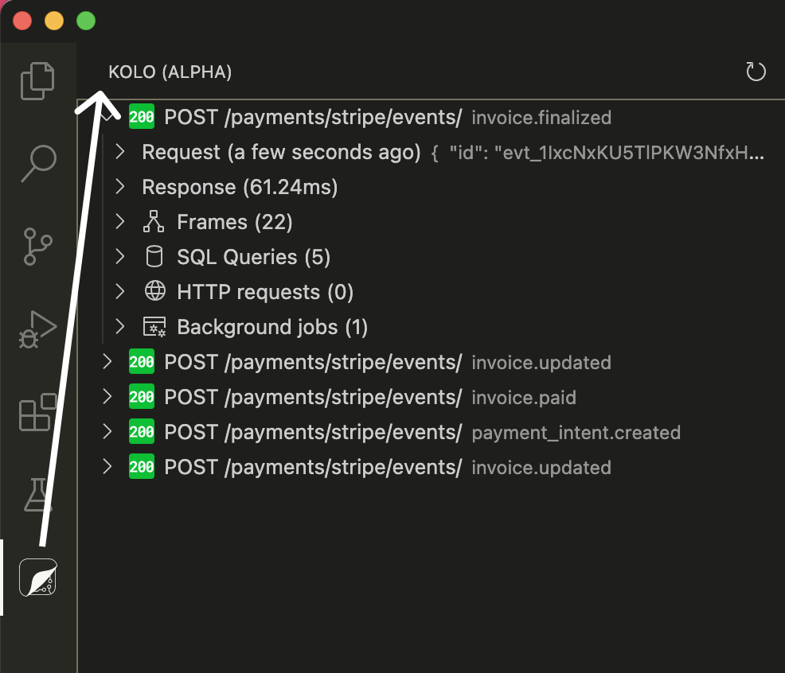Expand the HTTP requests (0) section
Screen dimensions: 785x673
pyautogui.click(x=264, y=292)
